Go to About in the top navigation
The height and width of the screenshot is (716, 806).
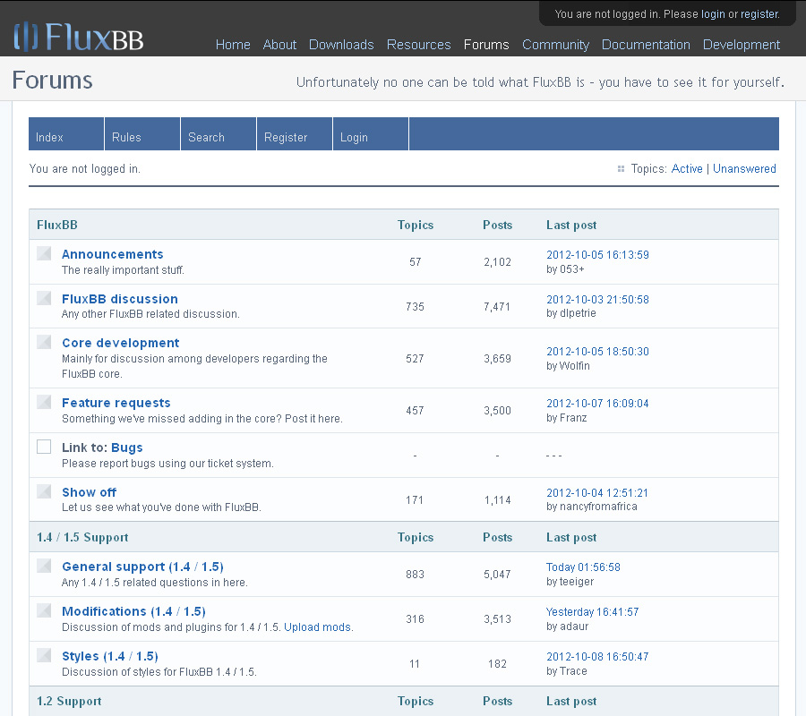[x=279, y=45]
